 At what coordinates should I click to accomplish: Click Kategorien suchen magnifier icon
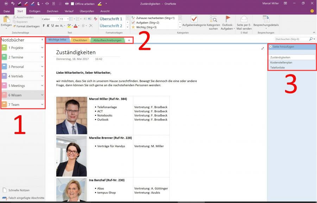tap(213, 19)
